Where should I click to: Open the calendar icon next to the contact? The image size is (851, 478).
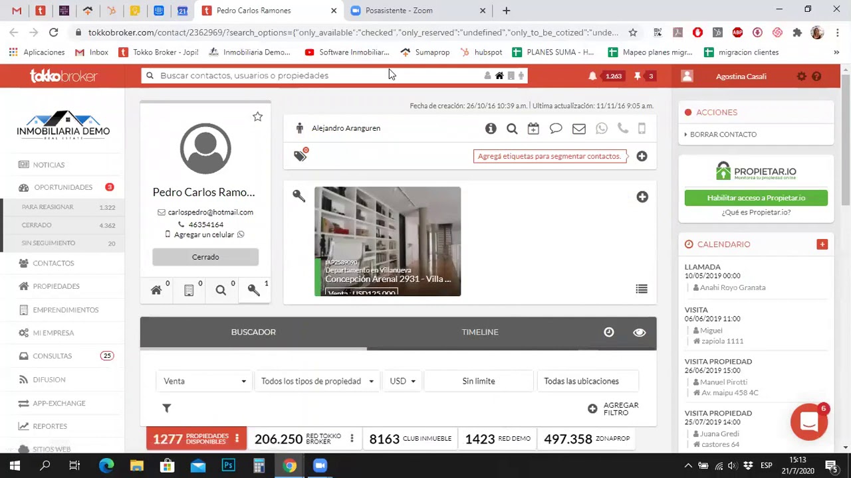(533, 128)
